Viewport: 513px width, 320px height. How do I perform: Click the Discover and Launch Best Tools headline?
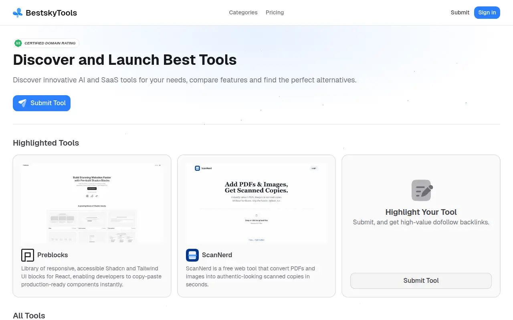125,60
